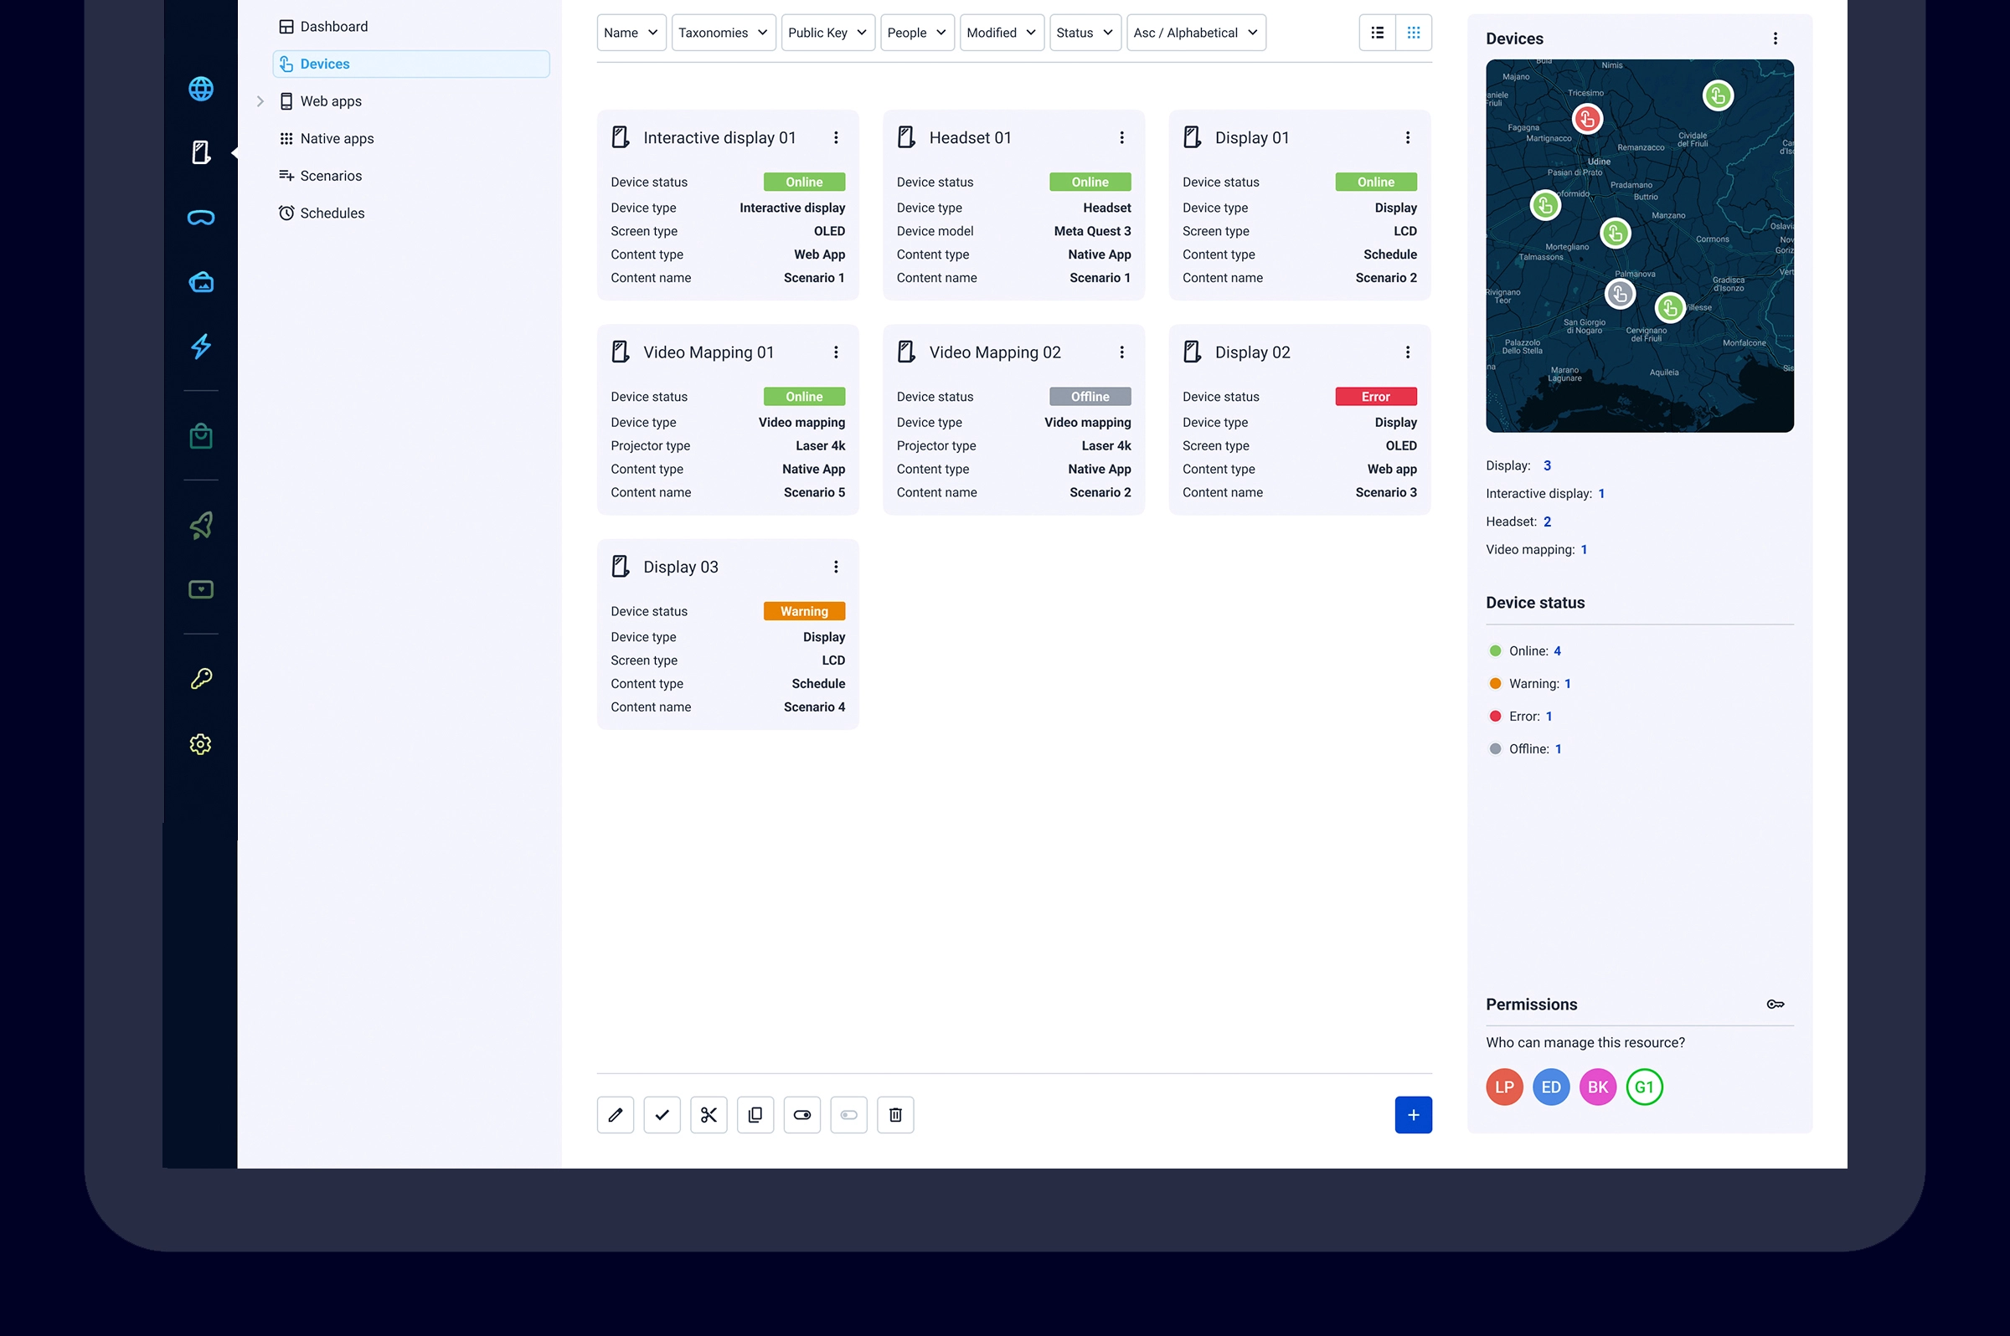Click the trash delete icon
2010x1336 pixels.
pos(895,1114)
